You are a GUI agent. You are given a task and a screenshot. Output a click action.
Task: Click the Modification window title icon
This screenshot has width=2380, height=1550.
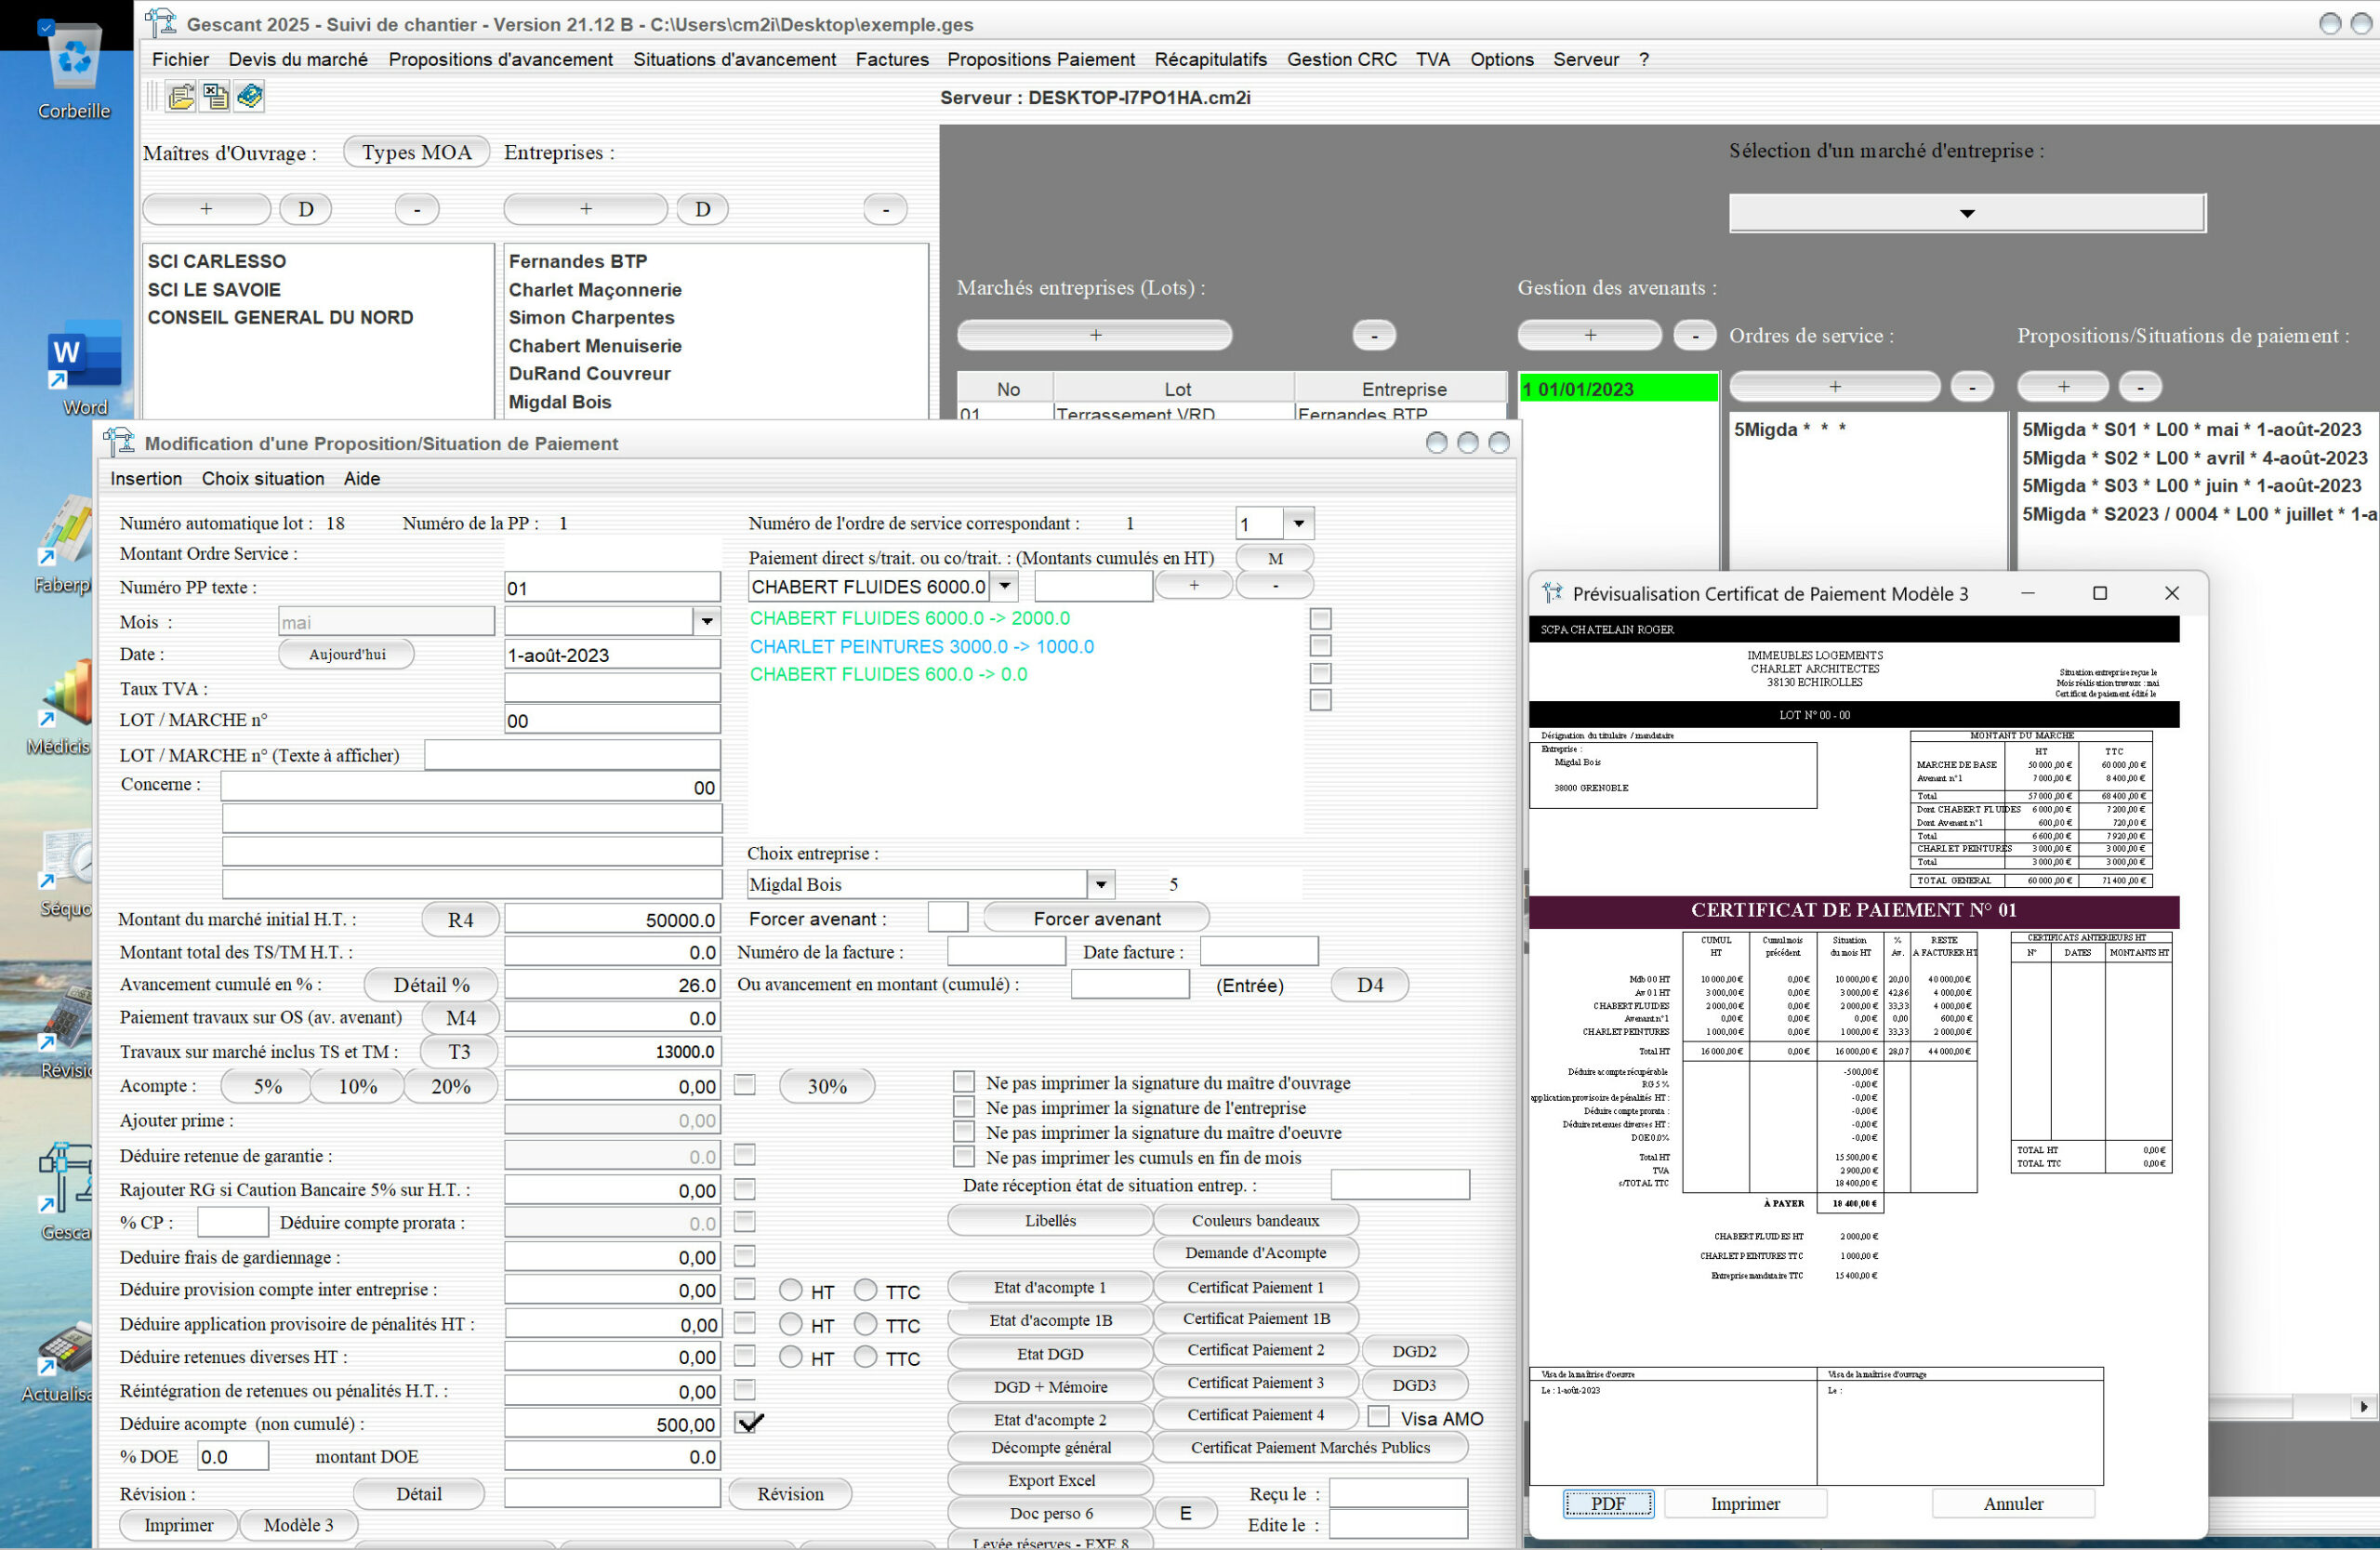click(119, 442)
